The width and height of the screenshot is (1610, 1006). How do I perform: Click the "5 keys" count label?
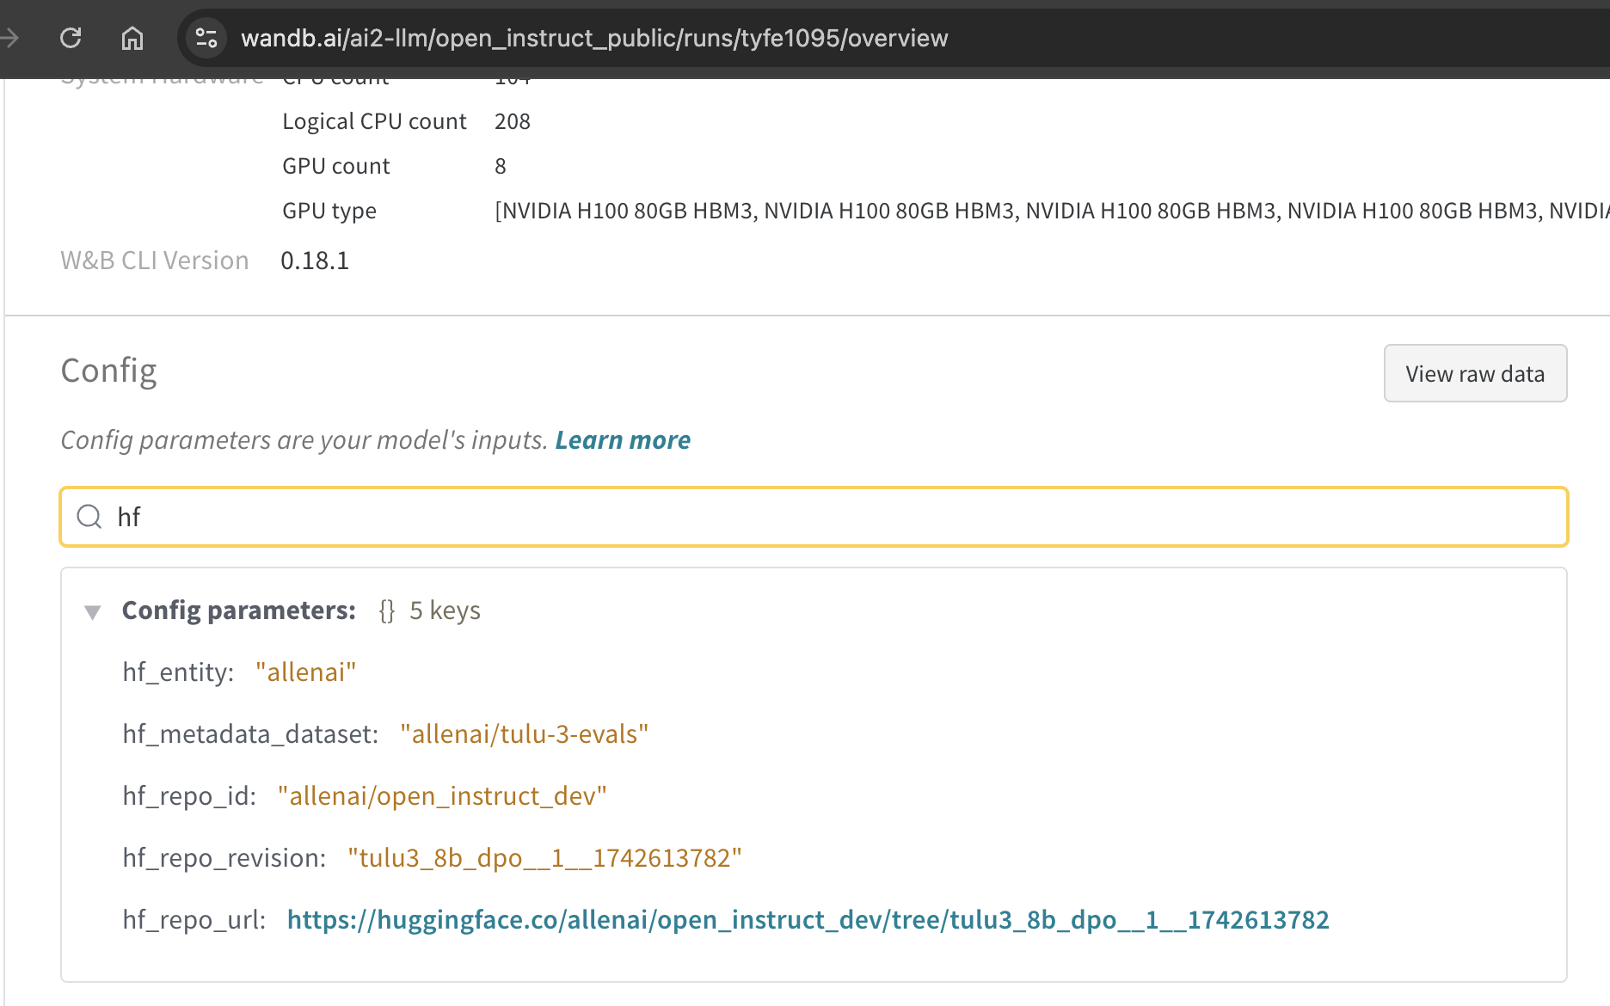[x=445, y=610]
